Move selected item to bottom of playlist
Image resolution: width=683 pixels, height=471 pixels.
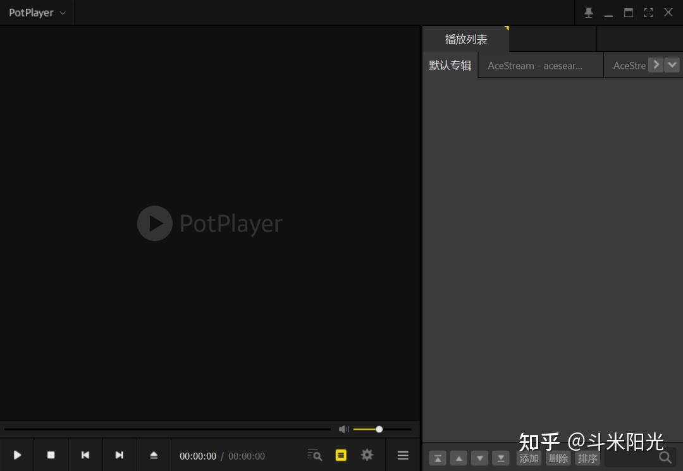[500, 458]
